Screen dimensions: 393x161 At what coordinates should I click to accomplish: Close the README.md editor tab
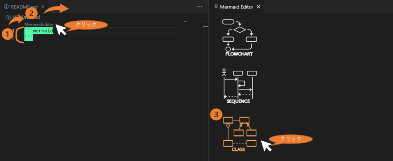[43, 7]
